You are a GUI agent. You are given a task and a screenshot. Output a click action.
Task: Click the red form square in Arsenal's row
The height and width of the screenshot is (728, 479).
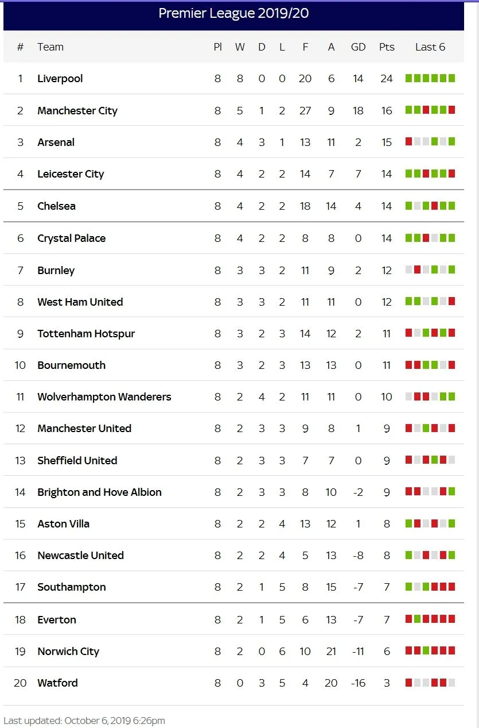(409, 141)
